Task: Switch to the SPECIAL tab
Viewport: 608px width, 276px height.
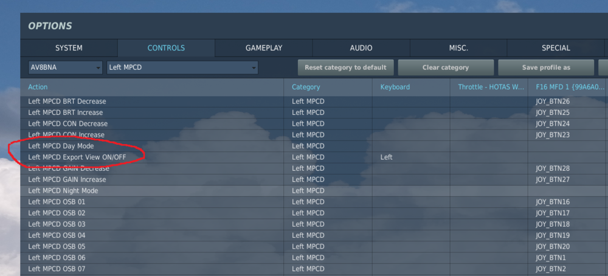Action: tap(556, 48)
